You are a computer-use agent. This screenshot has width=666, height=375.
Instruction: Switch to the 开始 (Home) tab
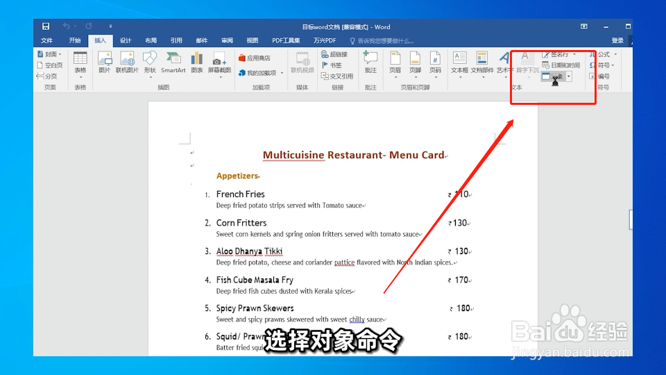pos(75,40)
